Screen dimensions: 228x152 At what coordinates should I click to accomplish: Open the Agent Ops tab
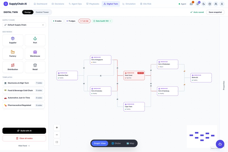tap(75, 4)
